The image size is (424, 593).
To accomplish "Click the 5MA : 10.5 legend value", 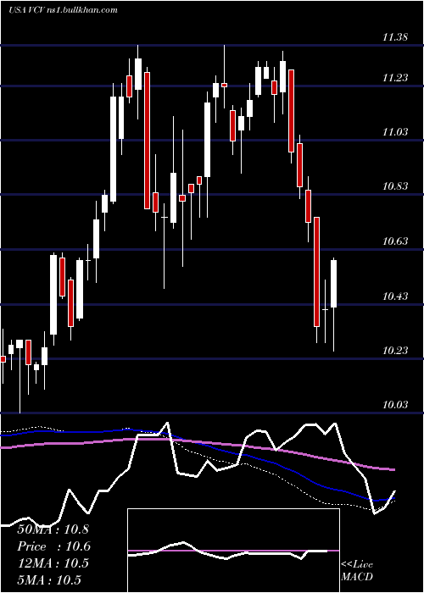I will click(49, 580).
